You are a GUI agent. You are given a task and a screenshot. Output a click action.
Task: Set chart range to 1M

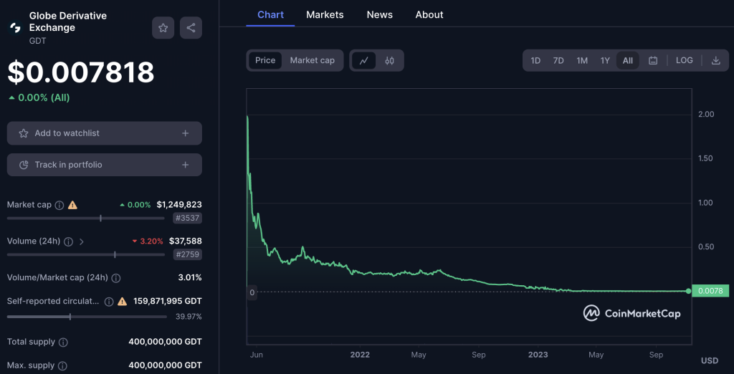tap(582, 60)
